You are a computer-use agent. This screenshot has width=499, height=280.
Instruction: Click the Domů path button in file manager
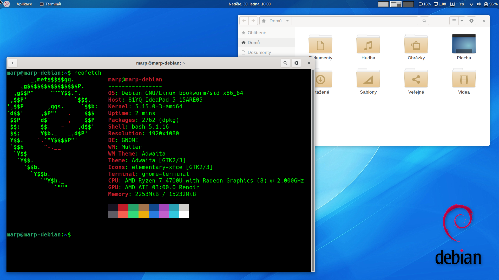click(x=272, y=21)
